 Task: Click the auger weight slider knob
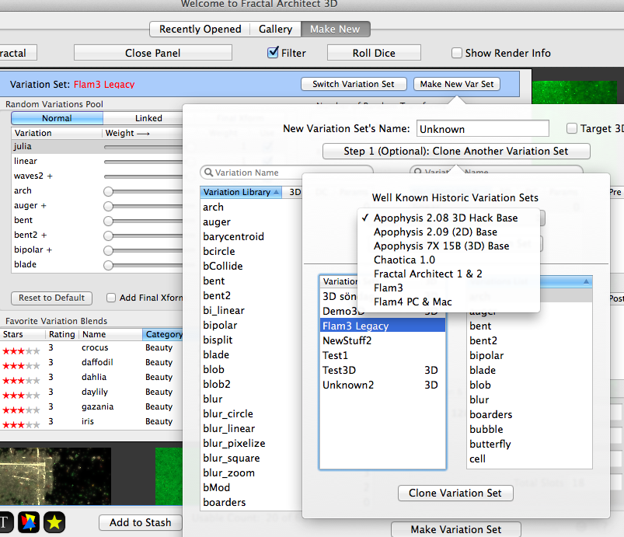pyautogui.click(x=108, y=206)
